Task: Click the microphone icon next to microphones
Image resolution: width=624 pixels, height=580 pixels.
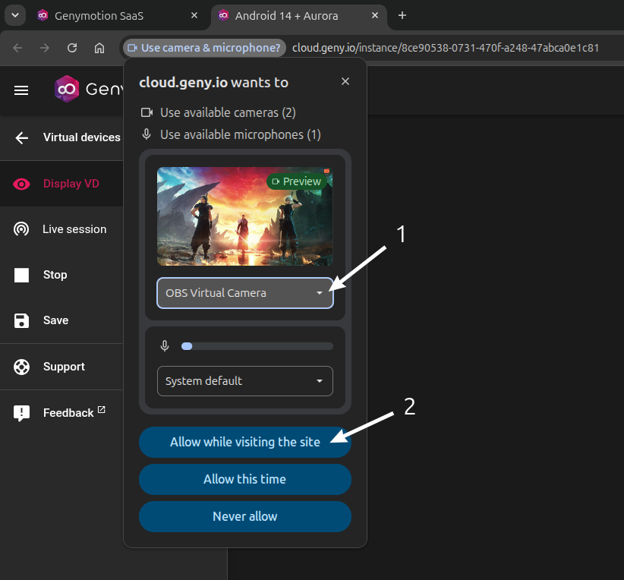Action: (x=147, y=134)
